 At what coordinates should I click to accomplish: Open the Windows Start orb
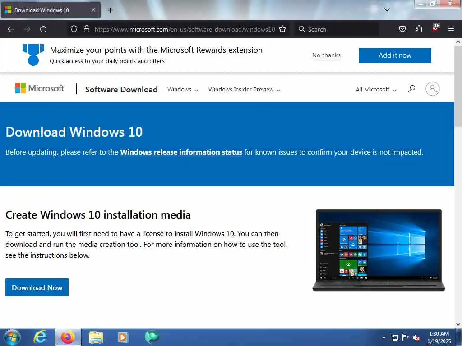click(12, 337)
